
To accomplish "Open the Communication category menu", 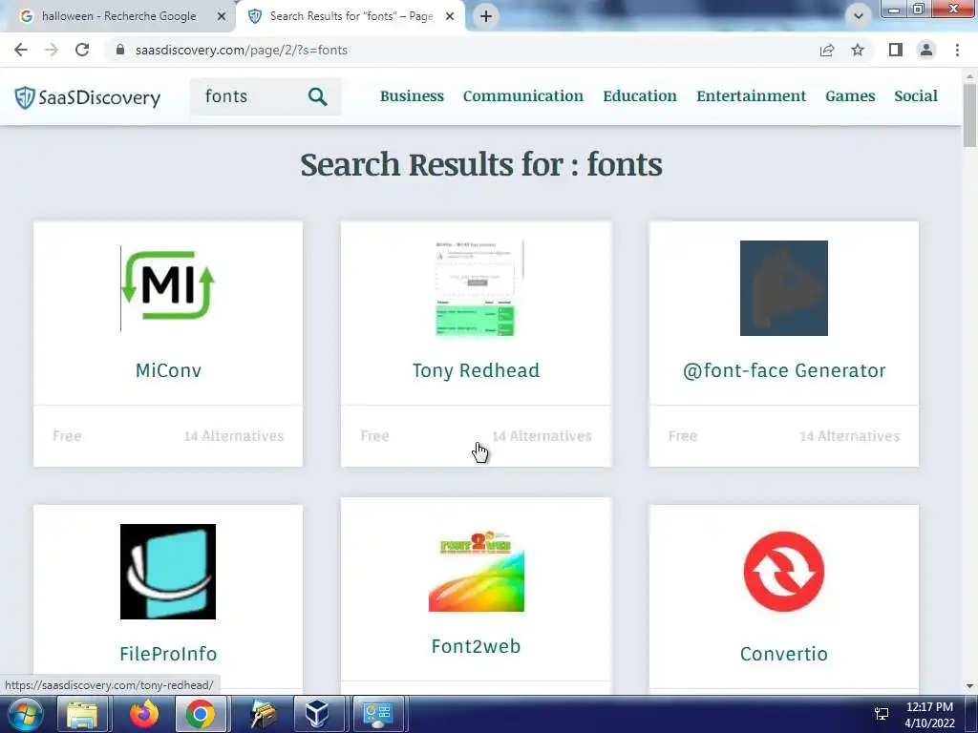I will click(x=522, y=96).
